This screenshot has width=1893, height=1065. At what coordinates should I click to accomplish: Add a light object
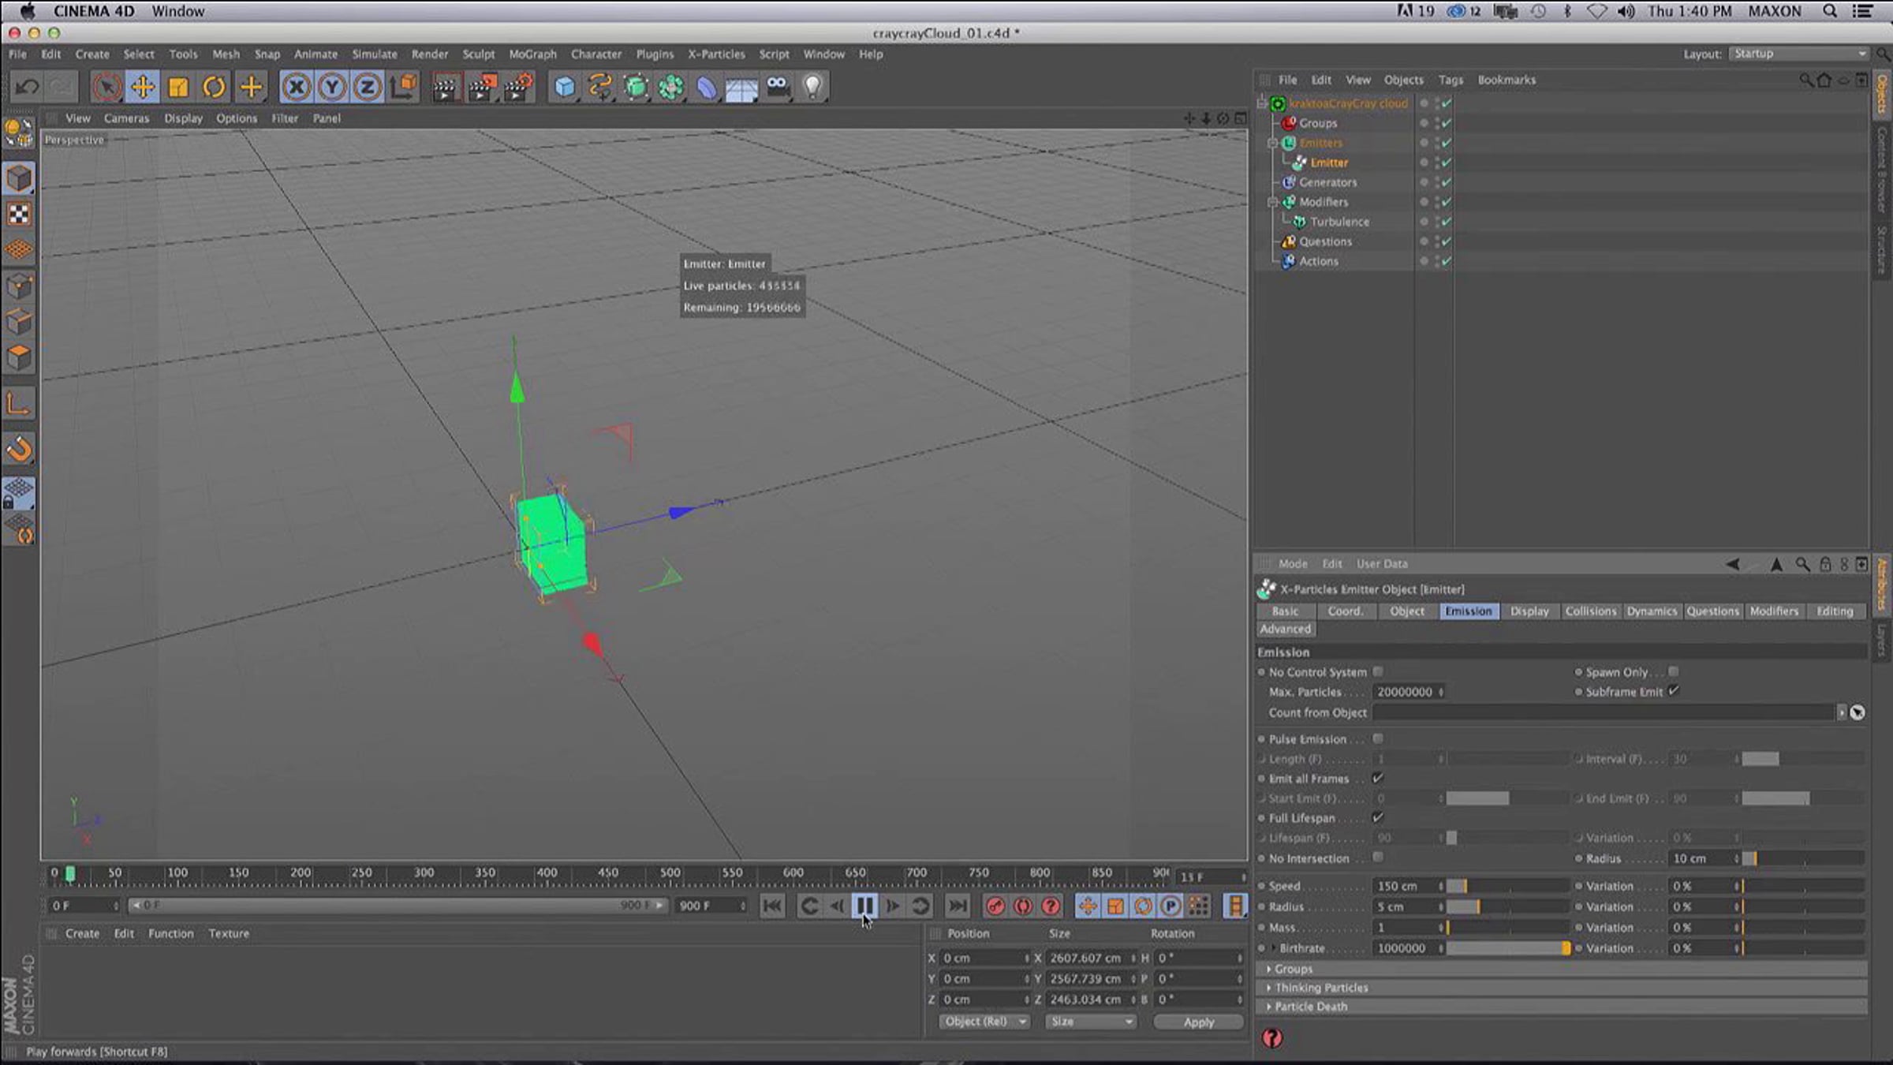click(812, 87)
